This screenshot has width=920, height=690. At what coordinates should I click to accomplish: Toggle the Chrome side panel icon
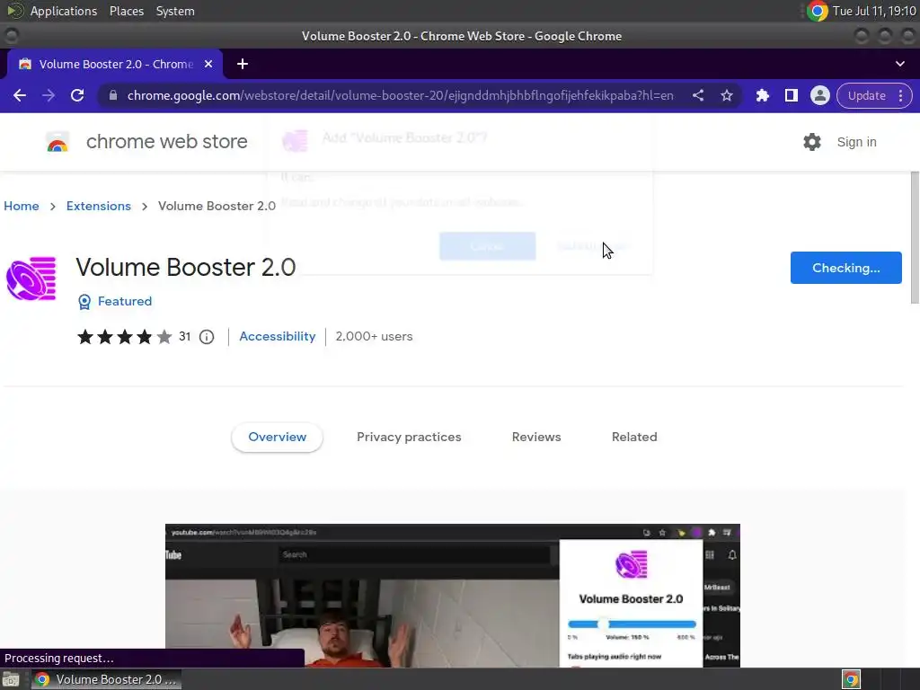coord(791,95)
